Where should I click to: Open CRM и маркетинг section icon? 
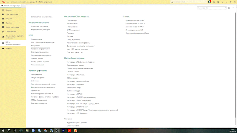tap(3, 14)
